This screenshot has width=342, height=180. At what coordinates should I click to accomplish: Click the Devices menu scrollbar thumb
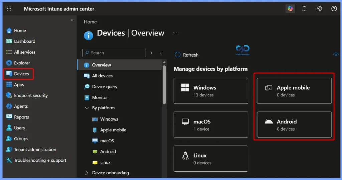click(164, 84)
